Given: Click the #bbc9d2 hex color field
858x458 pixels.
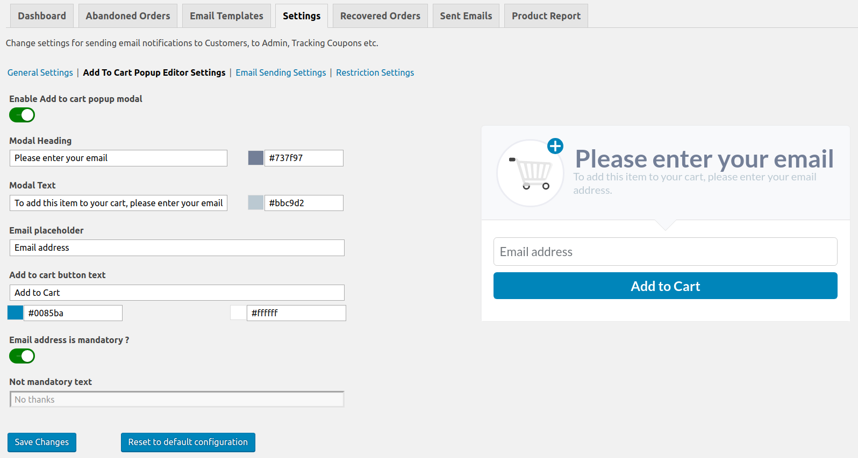Looking at the screenshot, I should (304, 203).
